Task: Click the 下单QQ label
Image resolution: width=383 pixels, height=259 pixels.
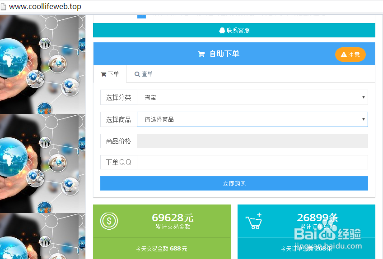Action: click(x=118, y=162)
